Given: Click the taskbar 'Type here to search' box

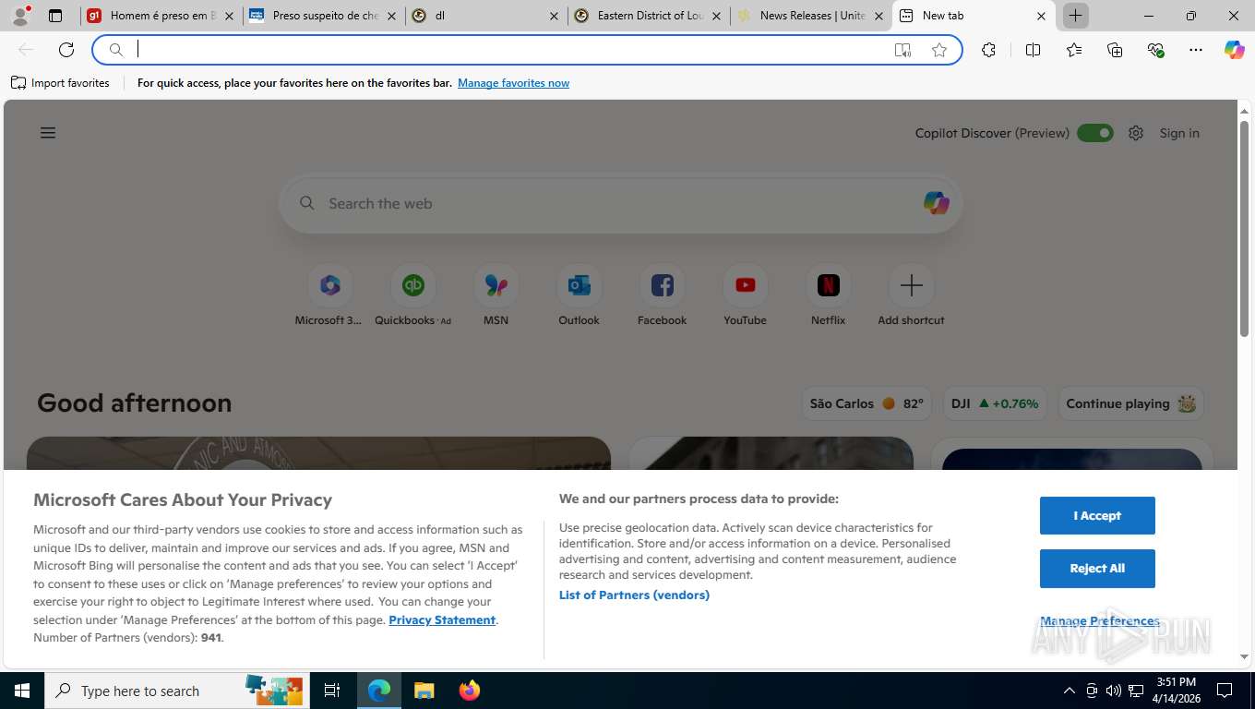Looking at the screenshot, I should 177,691.
